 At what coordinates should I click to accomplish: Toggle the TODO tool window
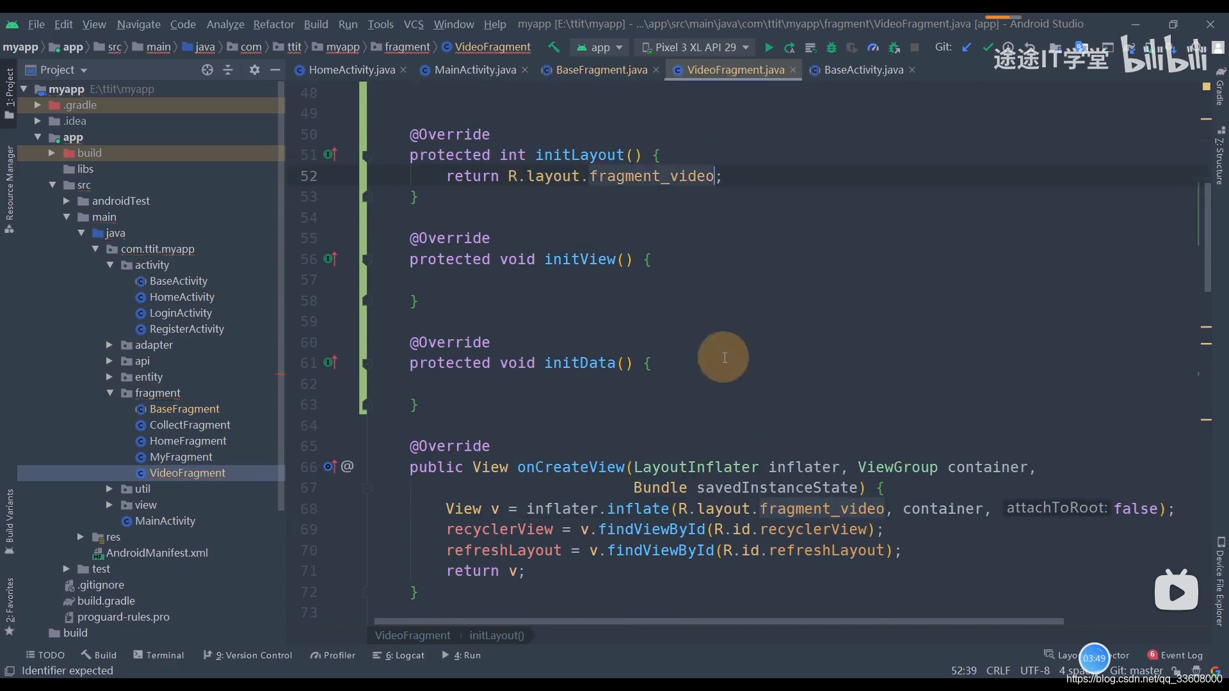[45, 655]
